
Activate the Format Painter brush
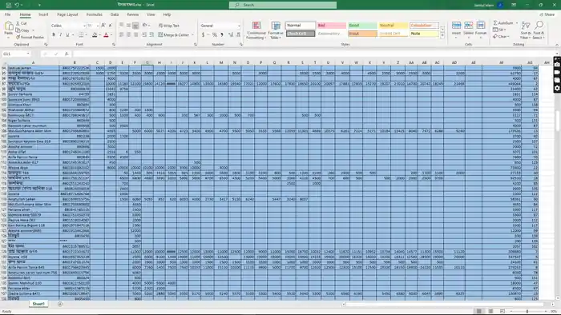(x=30, y=37)
